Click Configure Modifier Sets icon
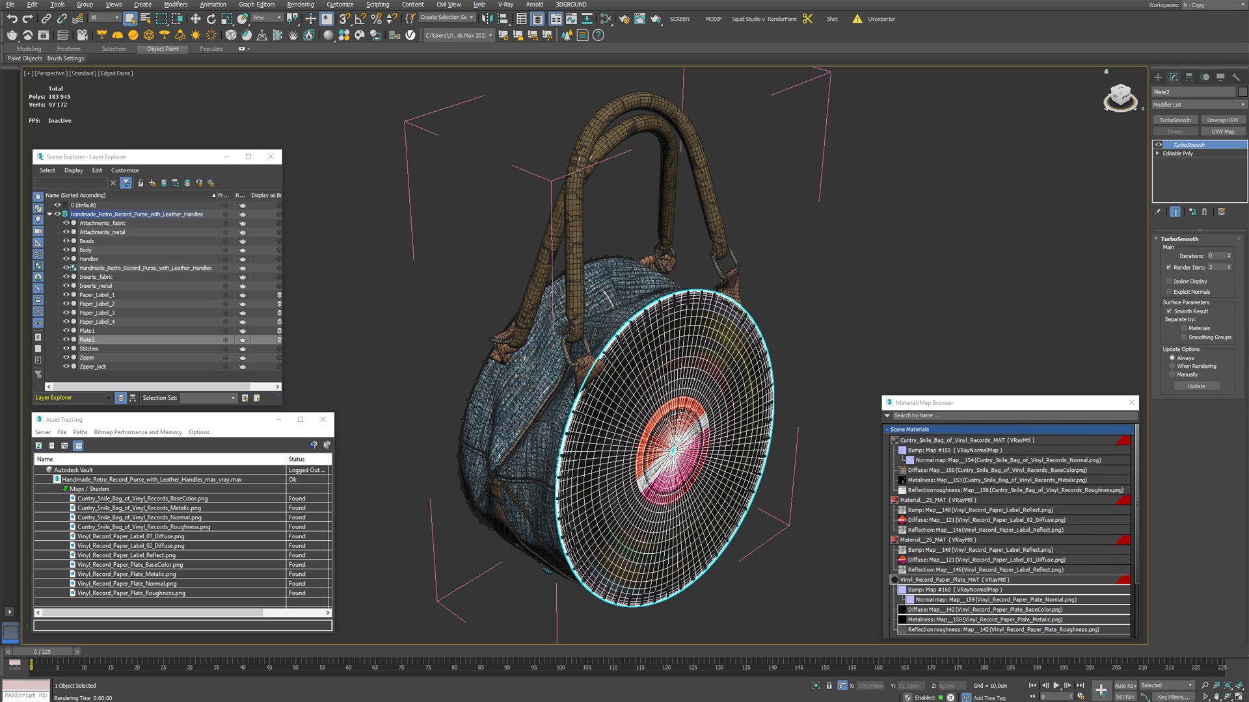Screen dimensions: 1249x702 pyautogui.click(x=1222, y=212)
